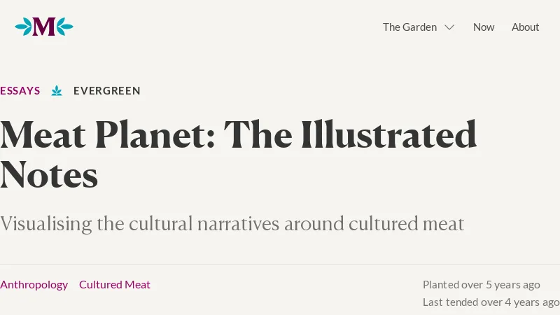Go to the Now page
Viewport: 560px width, 315px height.
pyautogui.click(x=484, y=27)
